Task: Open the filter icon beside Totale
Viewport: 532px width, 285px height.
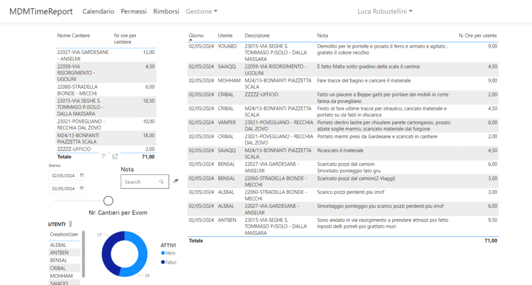Action: (103, 156)
